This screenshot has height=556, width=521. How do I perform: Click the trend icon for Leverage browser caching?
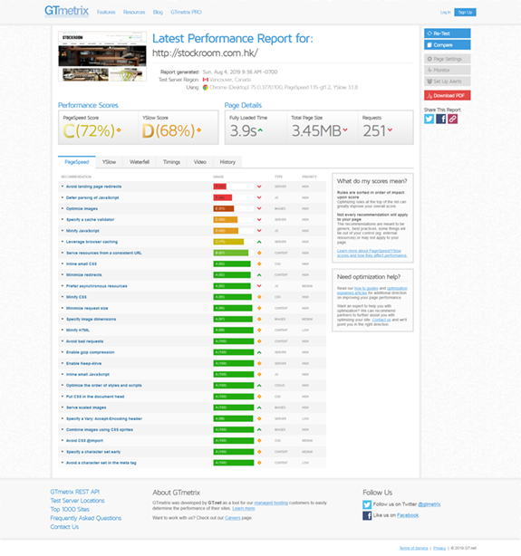point(259,242)
